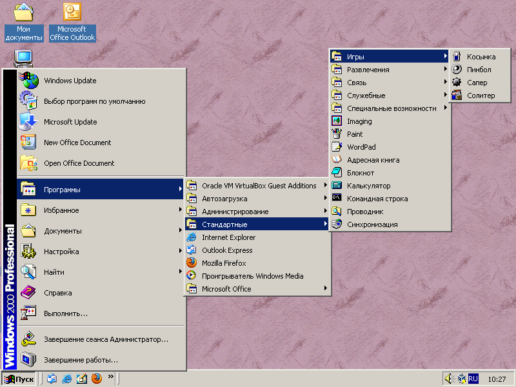Image resolution: width=516 pixels, height=387 pixels.
Task: Select the Мои документы desktop icon
Action: pos(24,23)
